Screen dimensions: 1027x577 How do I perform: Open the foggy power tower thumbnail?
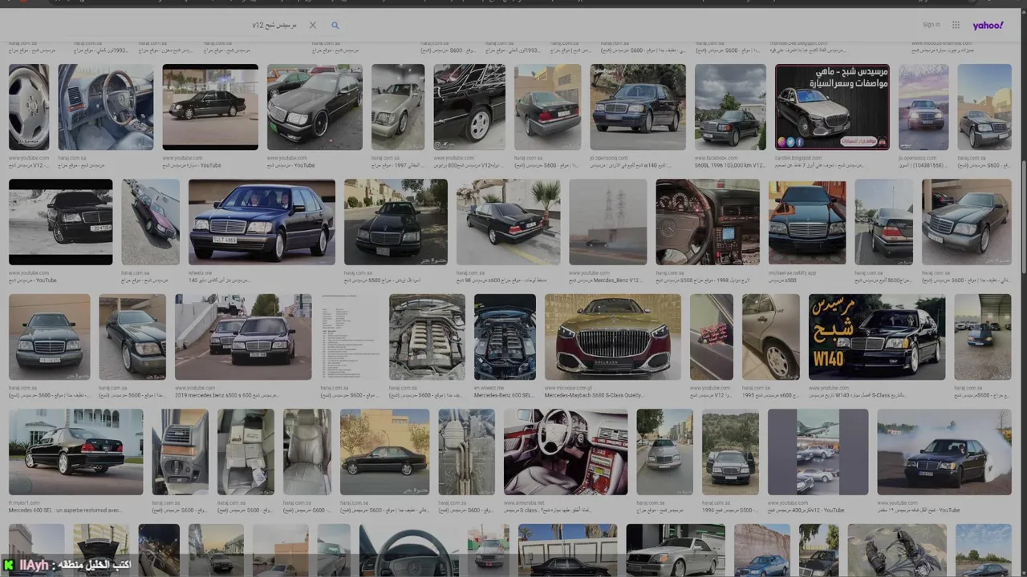tap(607, 222)
